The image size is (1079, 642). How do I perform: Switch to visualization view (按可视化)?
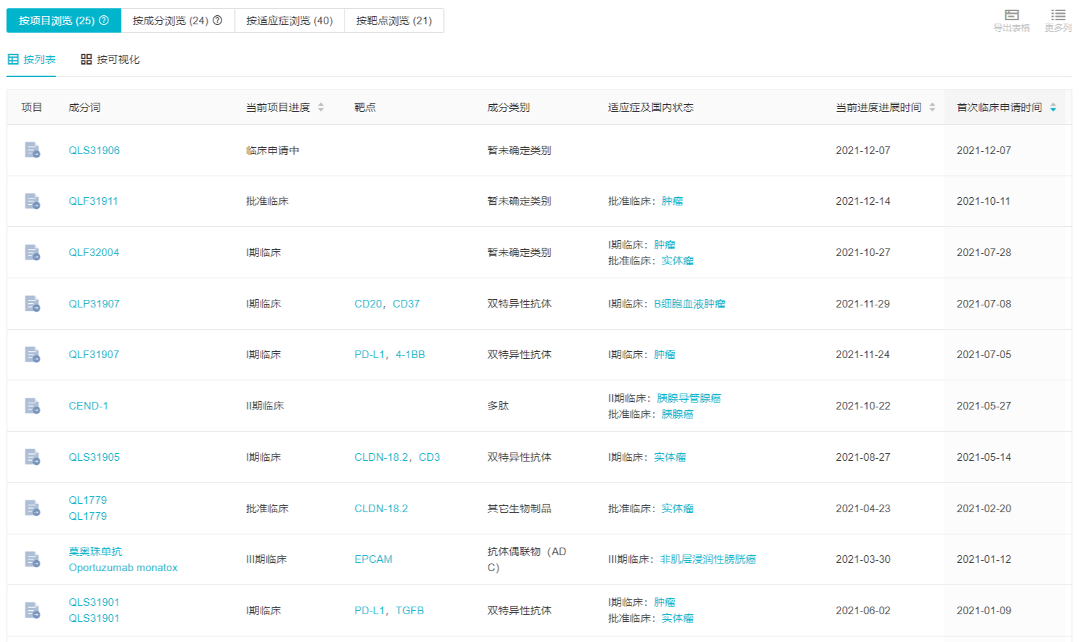pos(110,60)
